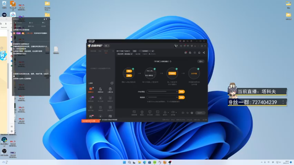Select the OBS Studio desktop icon
The image size is (294, 165).
(x=4, y=152)
